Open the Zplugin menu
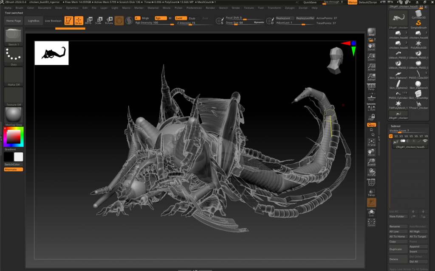The height and width of the screenshot is (271, 435). (290, 8)
